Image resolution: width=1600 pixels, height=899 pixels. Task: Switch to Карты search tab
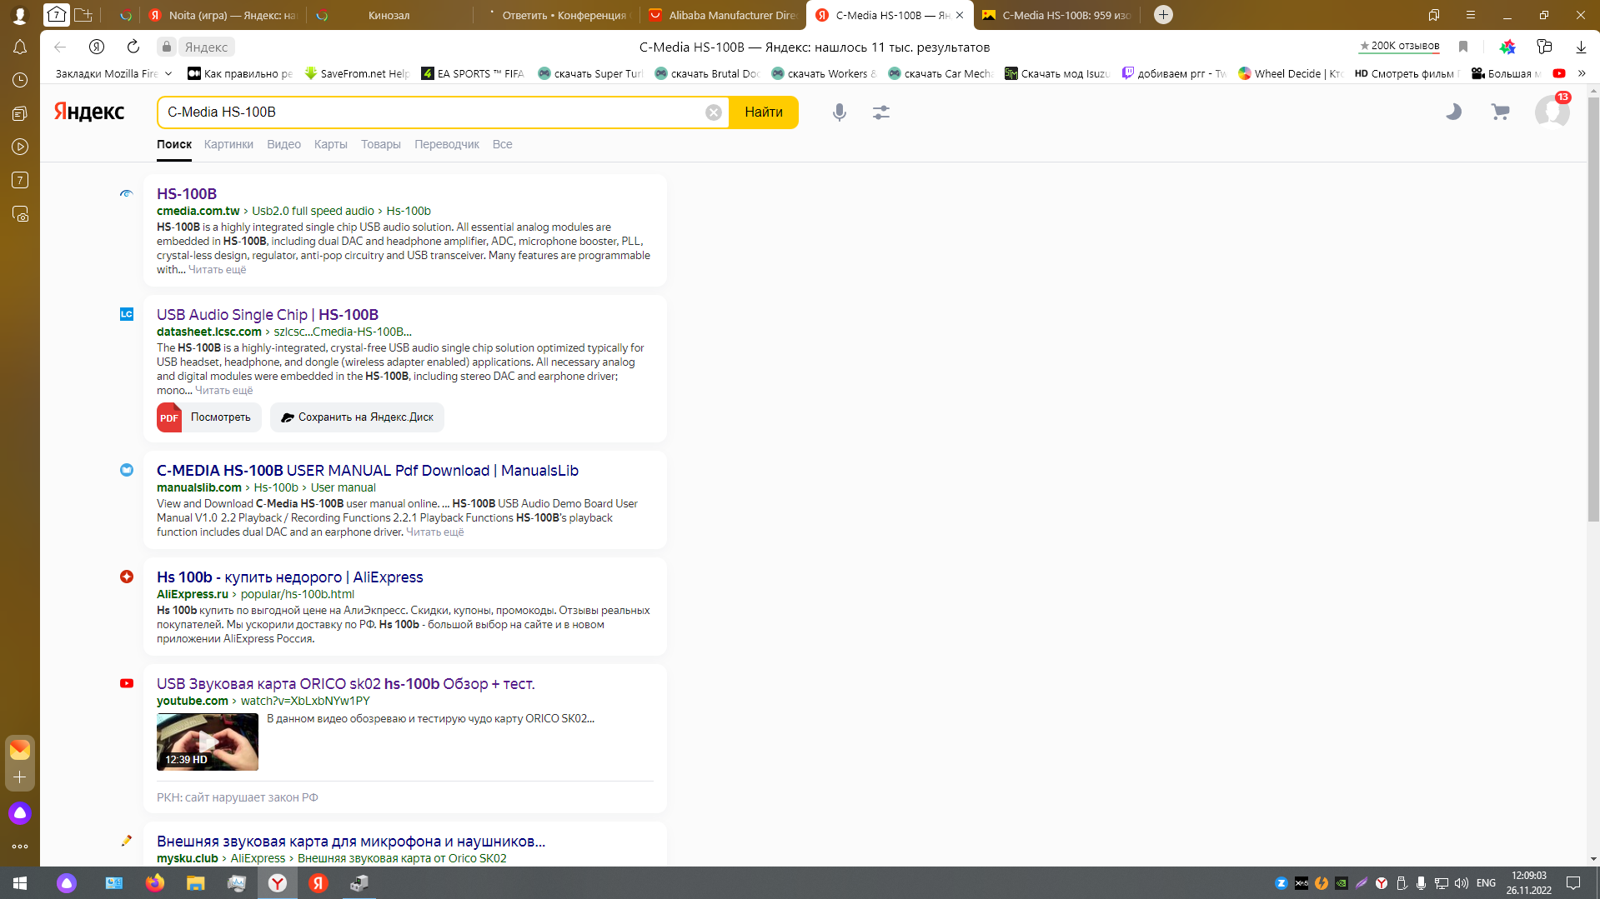[331, 144]
